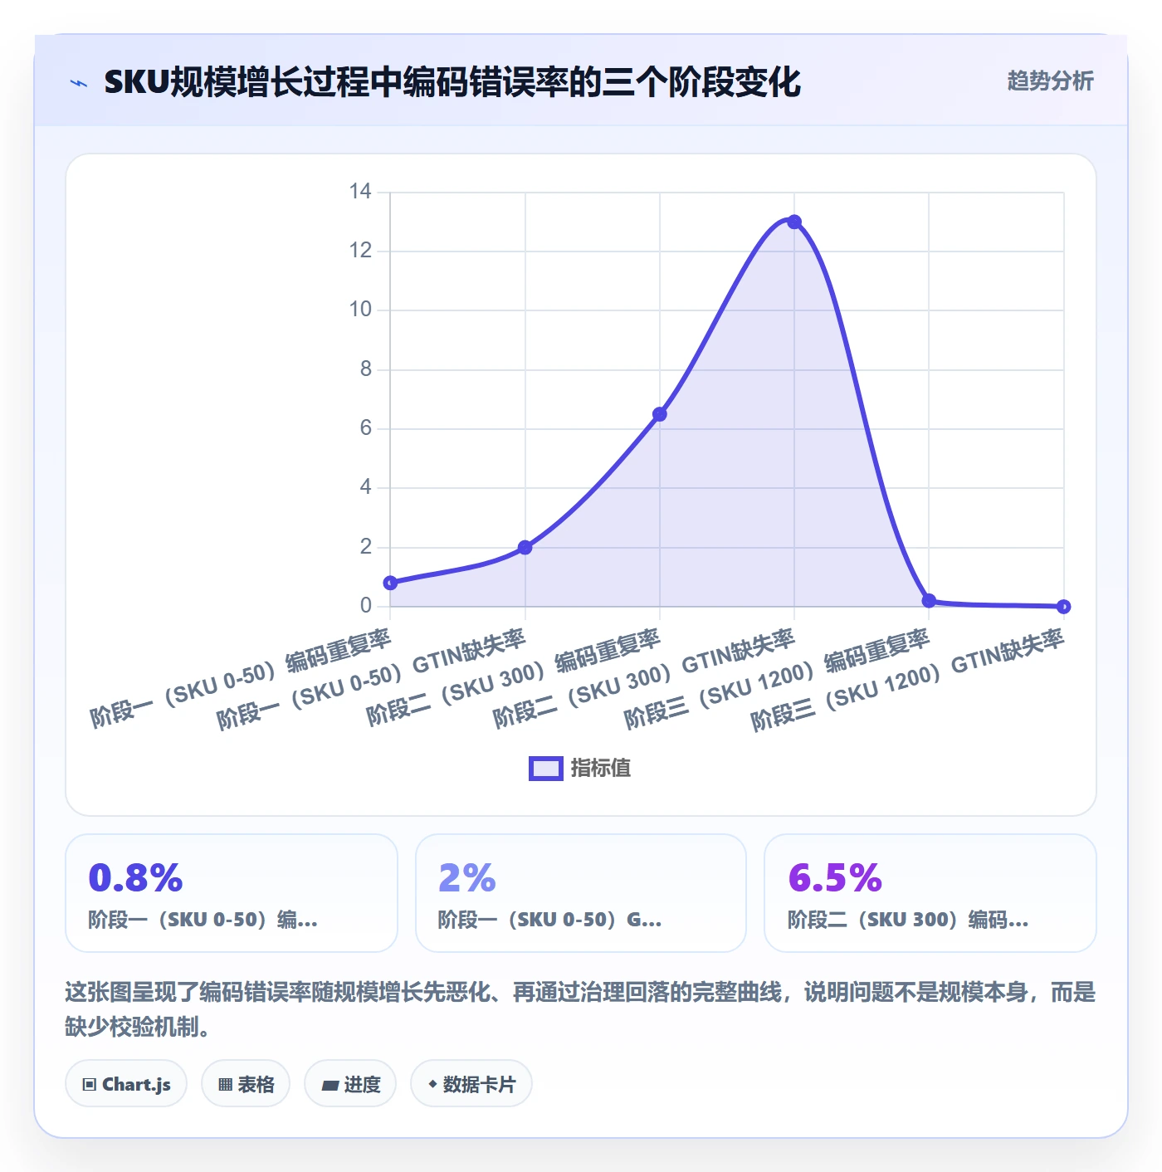
Task: Click the 指标值 legend label
Action: (601, 769)
